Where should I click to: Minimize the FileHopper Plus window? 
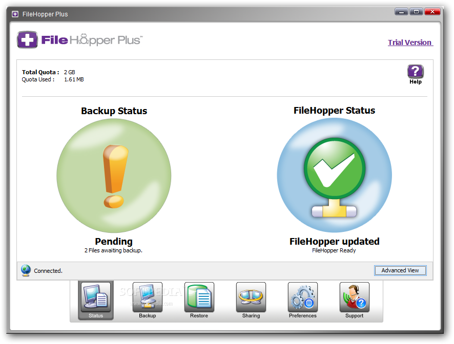(x=401, y=12)
